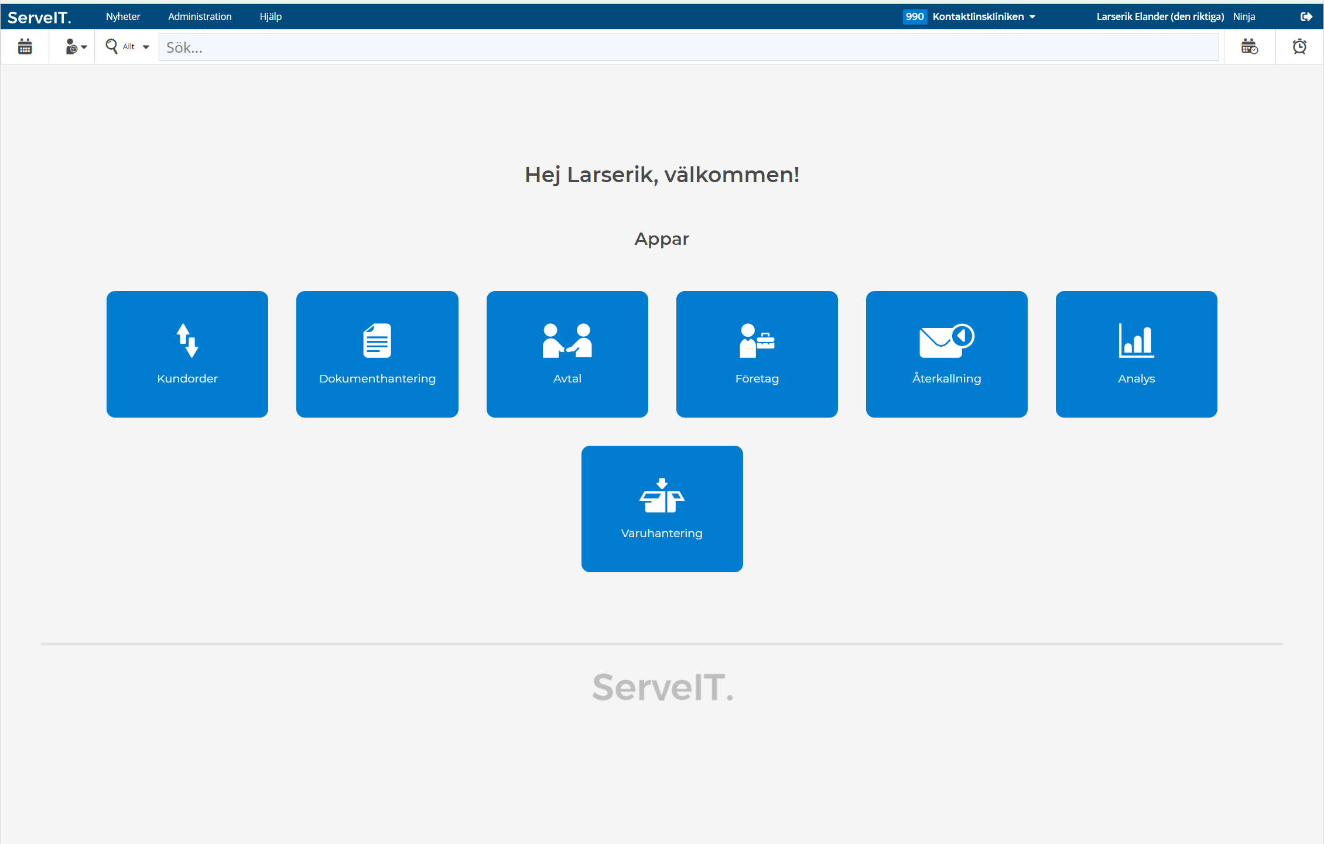Expand the 'Allt' search filter dropdown
The image size is (1324, 844).
128,47
